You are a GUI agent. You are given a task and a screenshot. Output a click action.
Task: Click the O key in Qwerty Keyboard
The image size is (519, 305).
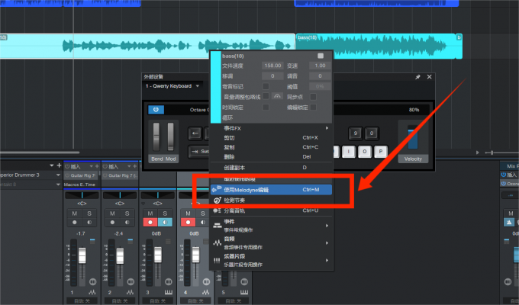tap(364, 152)
